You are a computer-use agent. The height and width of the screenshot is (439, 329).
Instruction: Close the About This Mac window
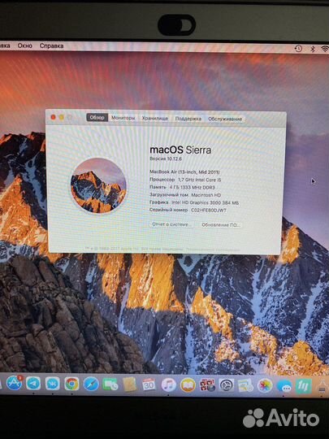53,117
